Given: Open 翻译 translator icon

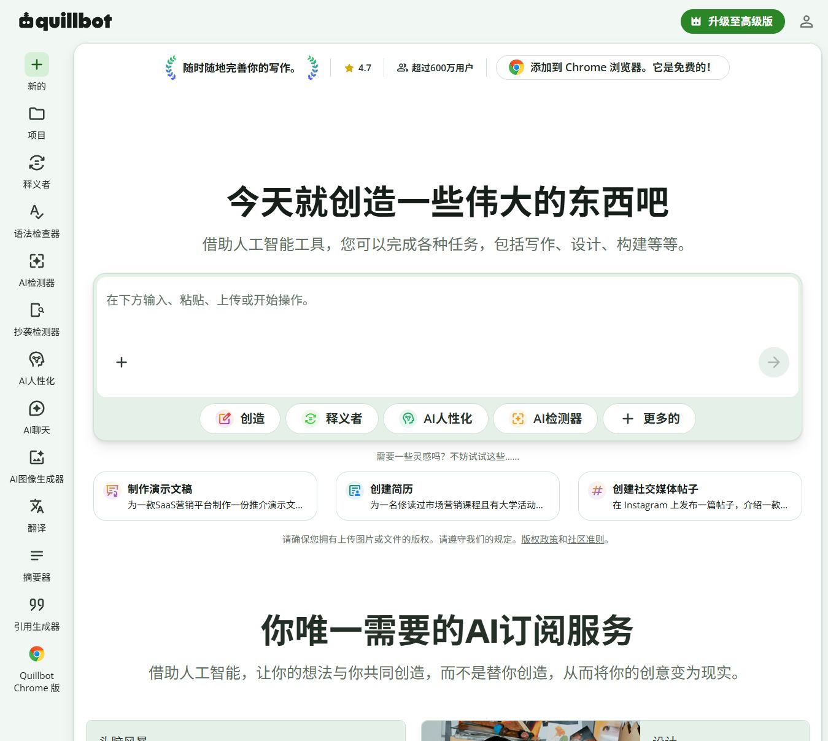Looking at the screenshot, I should (x=37, y=506).
